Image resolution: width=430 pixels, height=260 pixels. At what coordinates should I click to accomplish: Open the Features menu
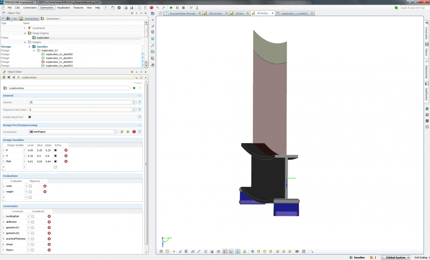(78, 8)
